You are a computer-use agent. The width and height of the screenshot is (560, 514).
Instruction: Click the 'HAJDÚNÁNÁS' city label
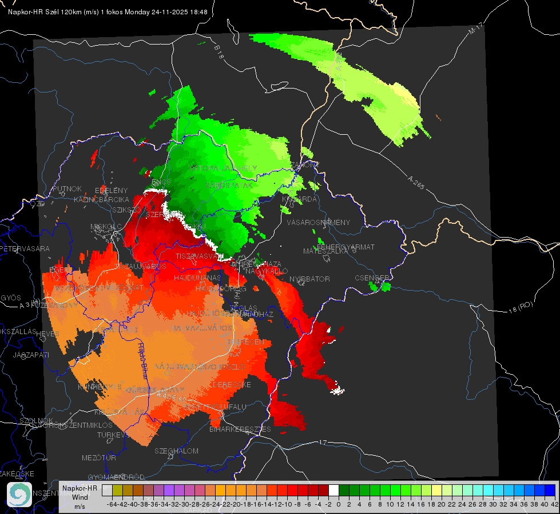pyautogui.click(x=197, y=278)
